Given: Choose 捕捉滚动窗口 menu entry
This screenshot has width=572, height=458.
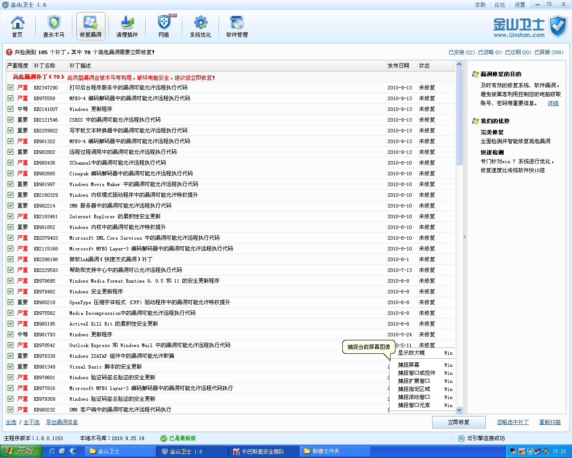Looking at the screenshot, I should pos(422,397).
